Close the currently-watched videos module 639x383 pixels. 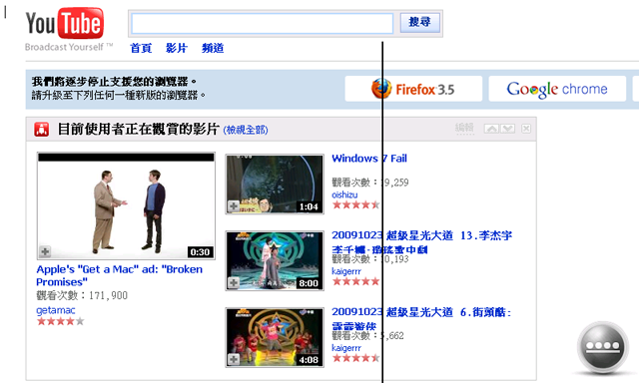click(526, 129)
